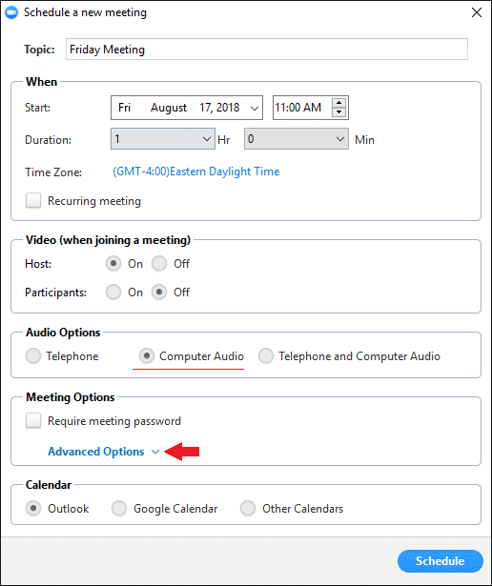
Task: Check Require meeting password
Action: pos(33,421)
